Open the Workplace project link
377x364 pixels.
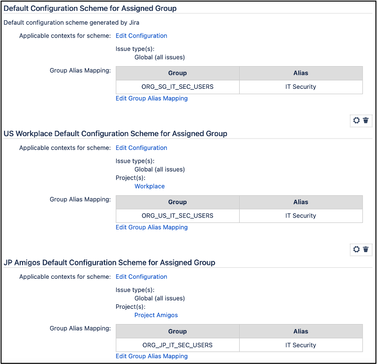point(150,186)
